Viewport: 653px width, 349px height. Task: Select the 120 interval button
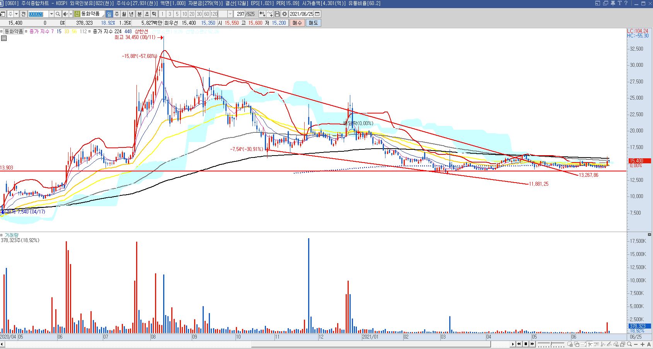(214, 14)
